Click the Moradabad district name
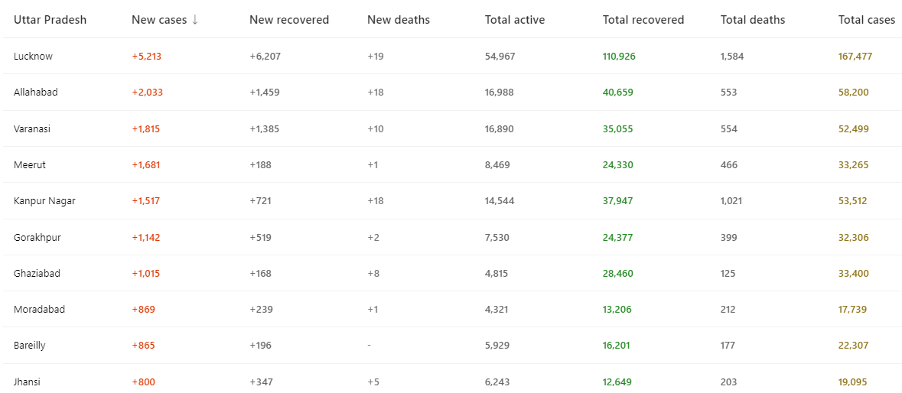 tap(39, 309)
